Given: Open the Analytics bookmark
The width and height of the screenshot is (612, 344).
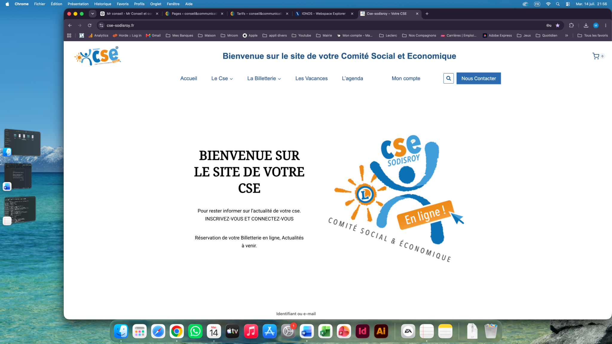Looking at the screenshot, I should point(98,35).
